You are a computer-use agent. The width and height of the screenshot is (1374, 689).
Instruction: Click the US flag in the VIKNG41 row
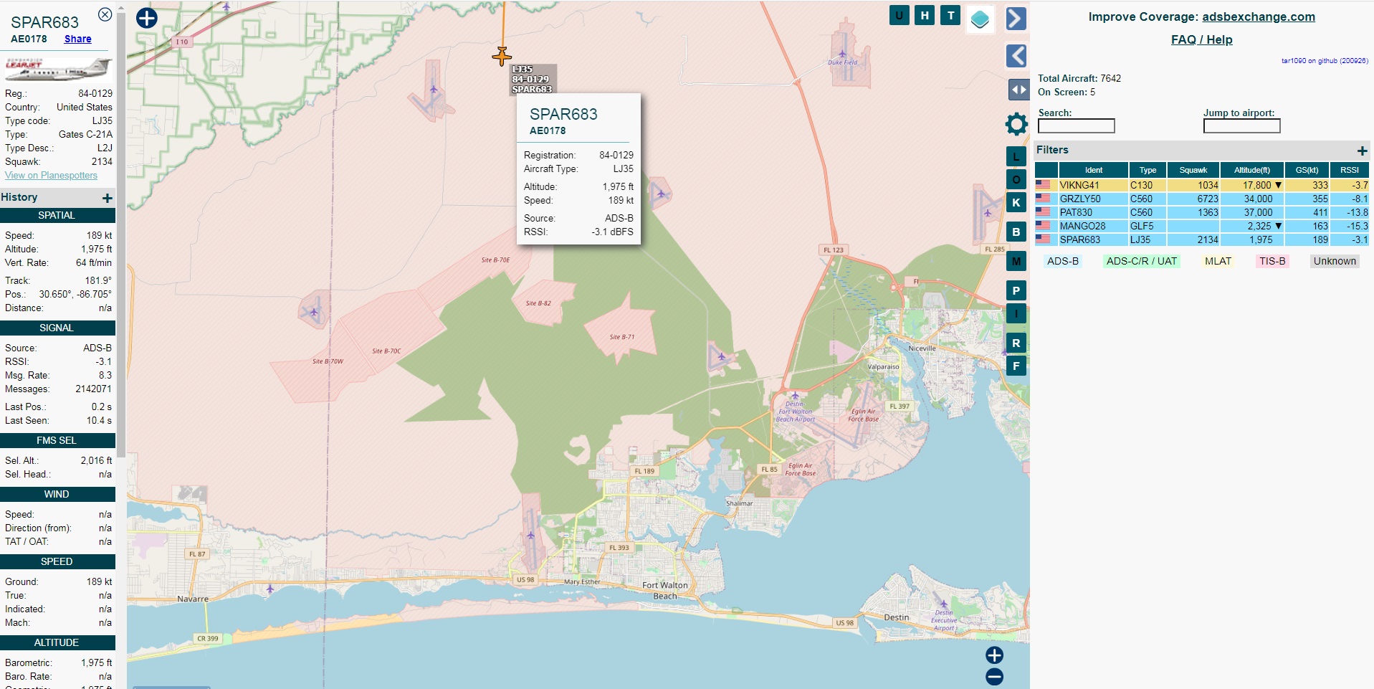[x=1043, y=185]
